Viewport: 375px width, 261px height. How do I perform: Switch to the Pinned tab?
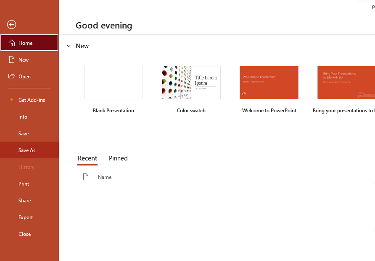(x=118, y=158)
